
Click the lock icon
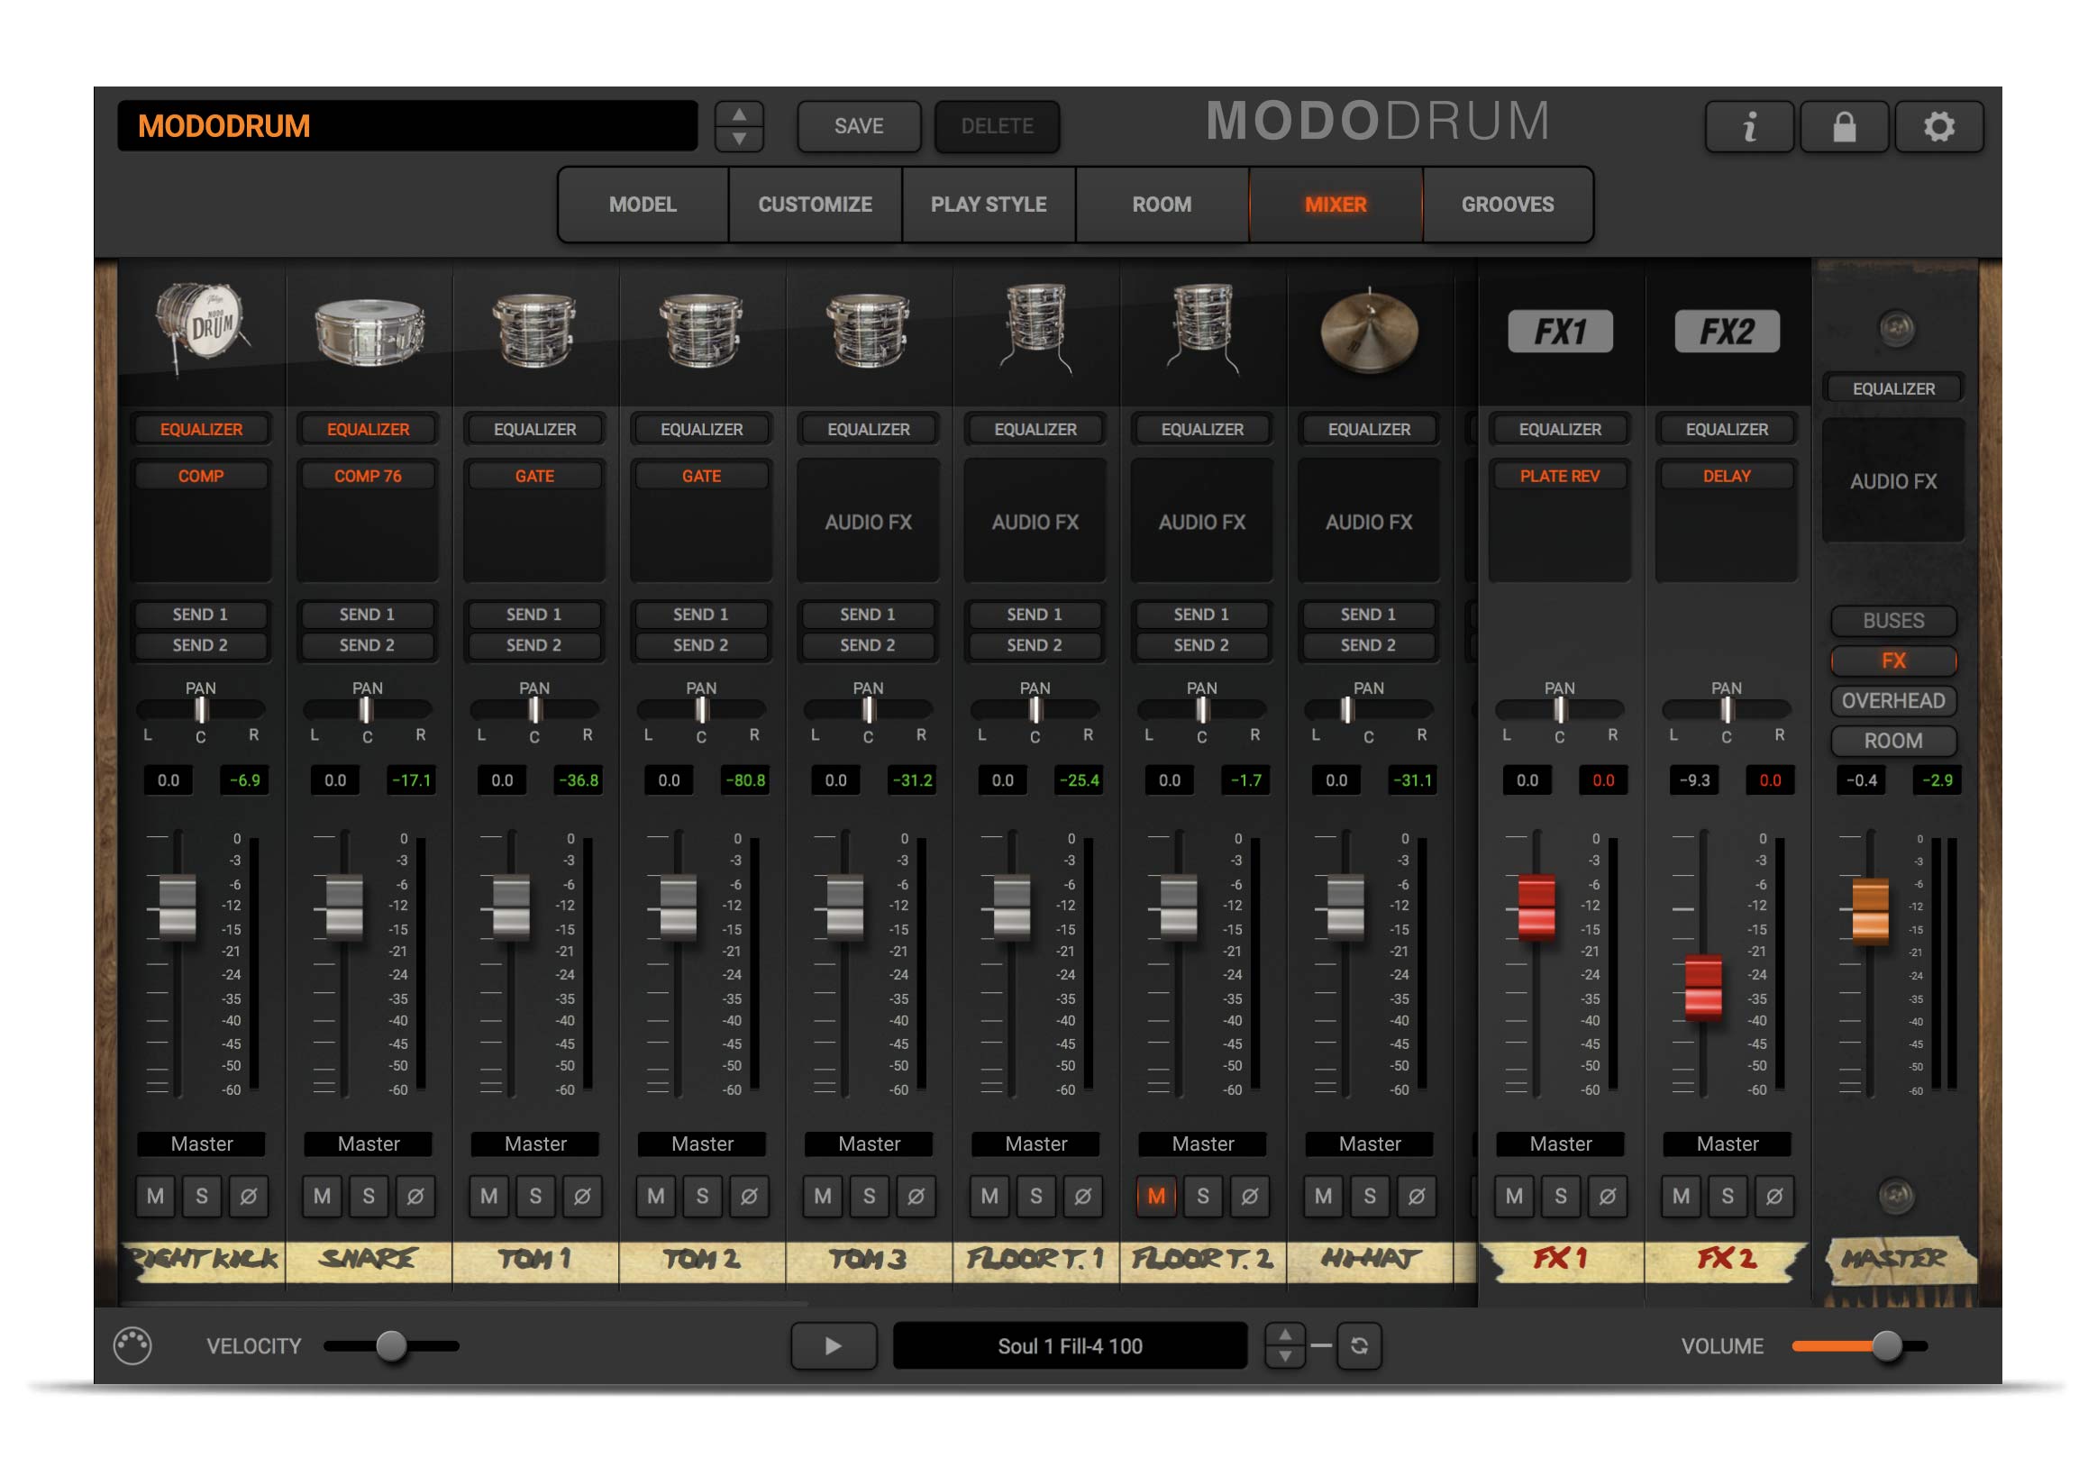point(1844,126)
